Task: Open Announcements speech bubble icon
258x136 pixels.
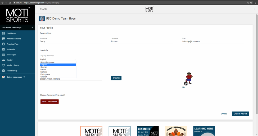Action: tap(3, 39)
